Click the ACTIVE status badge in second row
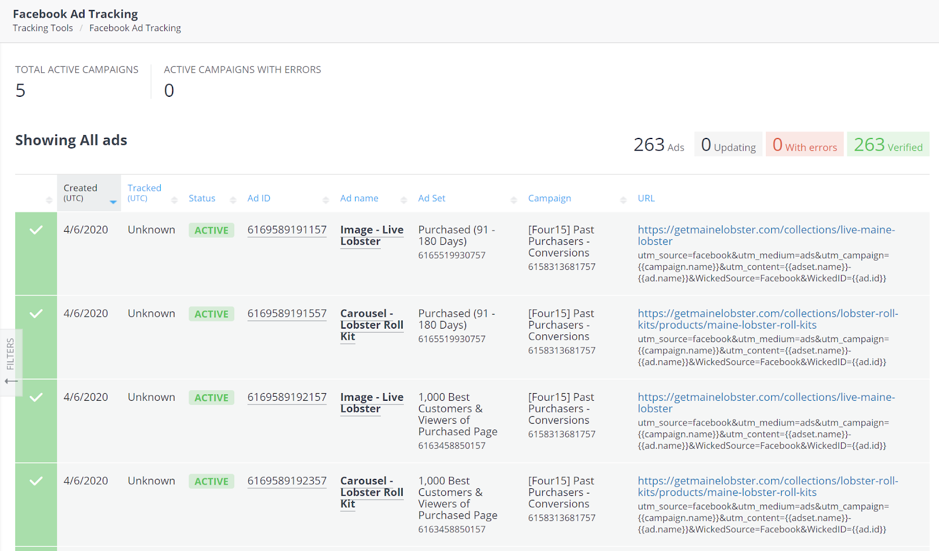 coord(211,314)
